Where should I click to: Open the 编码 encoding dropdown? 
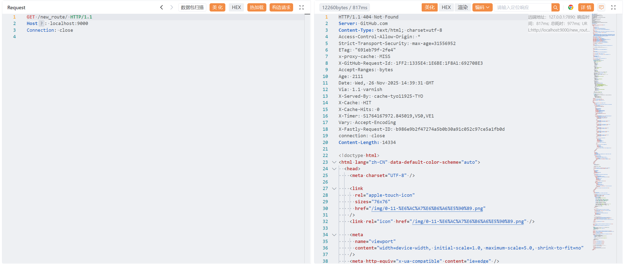coord(482,7)
